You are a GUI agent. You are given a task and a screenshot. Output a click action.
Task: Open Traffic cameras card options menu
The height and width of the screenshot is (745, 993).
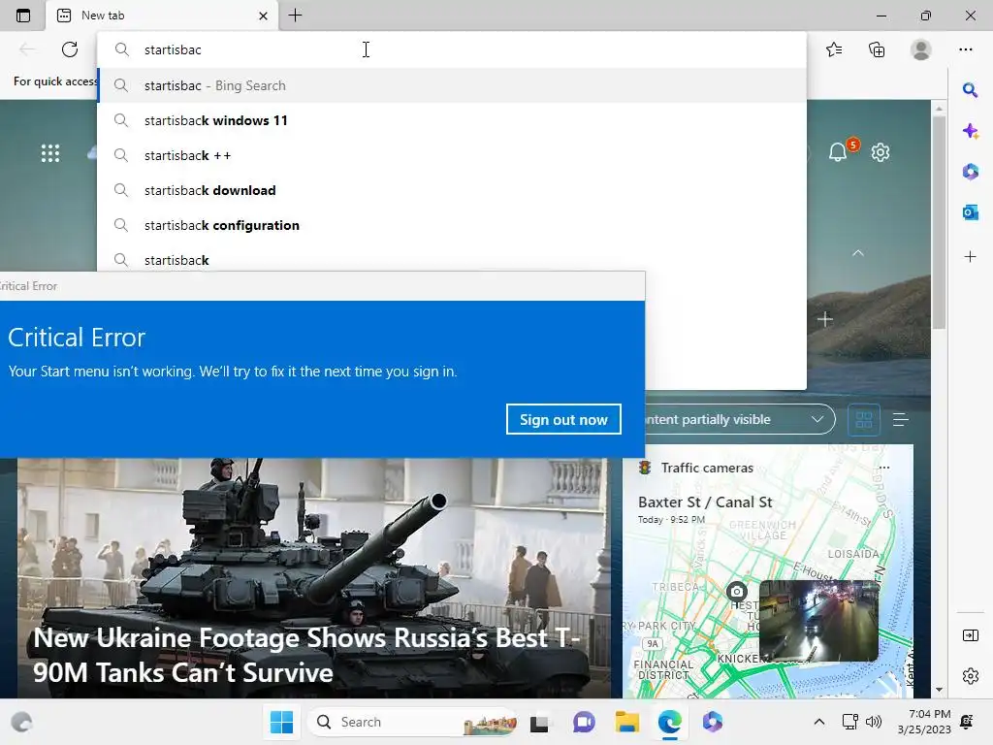[884, 468]
